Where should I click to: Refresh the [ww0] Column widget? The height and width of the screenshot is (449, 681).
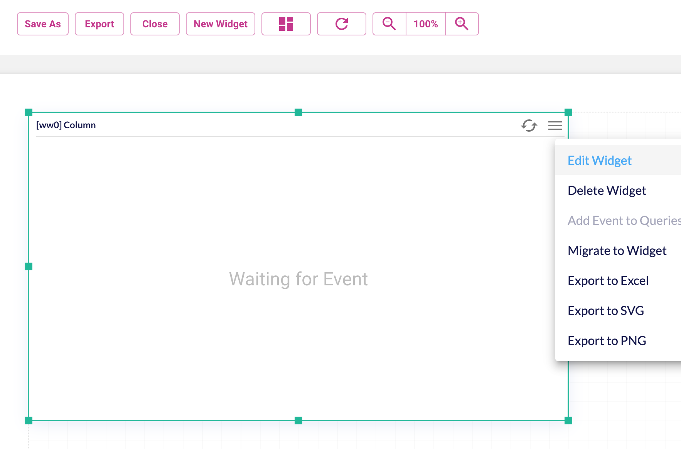click(x=529, y=126)
